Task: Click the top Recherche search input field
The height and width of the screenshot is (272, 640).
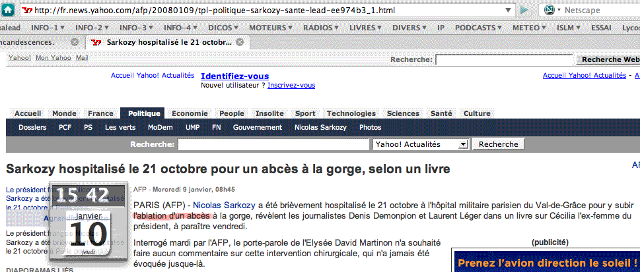Action: [x=504, y=60]
